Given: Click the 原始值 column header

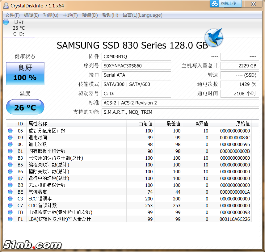Looking at the screenshot, I should coord(231,124).
